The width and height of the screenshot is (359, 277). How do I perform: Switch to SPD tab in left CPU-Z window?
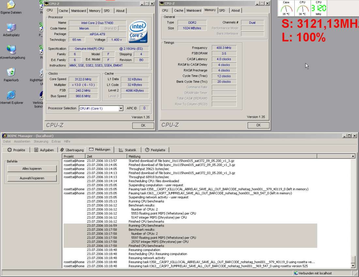pos(107,11)
